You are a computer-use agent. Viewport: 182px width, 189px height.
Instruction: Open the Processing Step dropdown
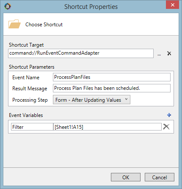point(91,100)
